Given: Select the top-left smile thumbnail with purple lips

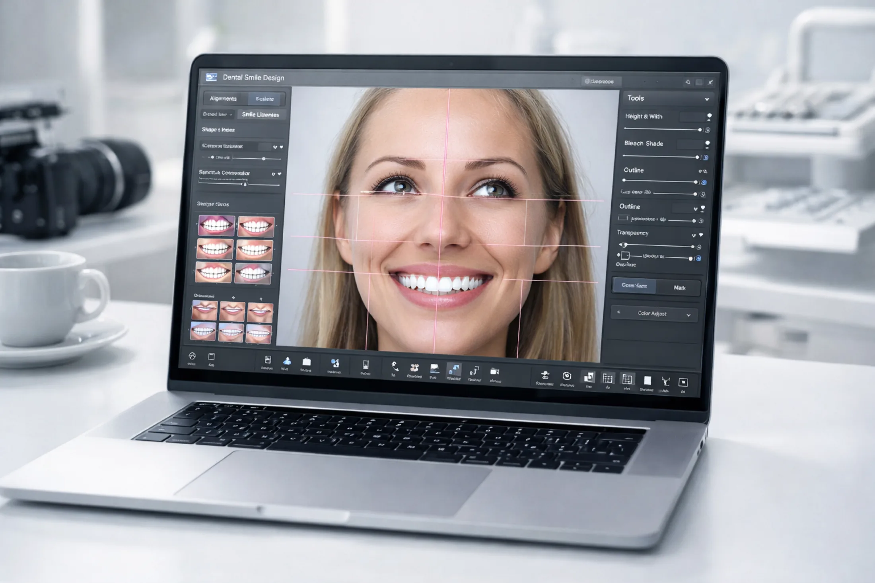Looking at the screenshot, I should 216,226.
